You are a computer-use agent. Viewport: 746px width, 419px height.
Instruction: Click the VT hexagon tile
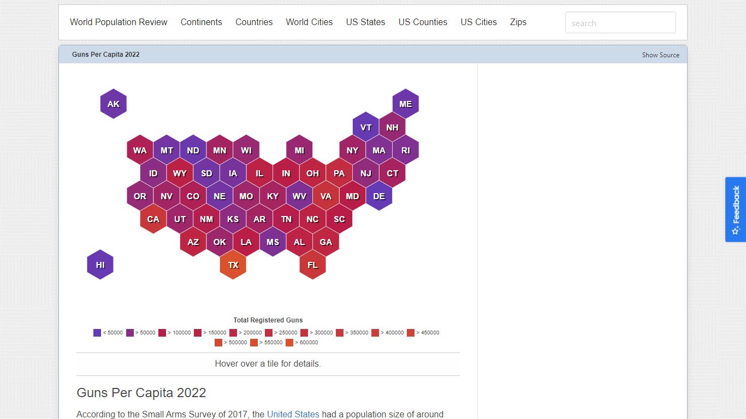click(366, 127)
